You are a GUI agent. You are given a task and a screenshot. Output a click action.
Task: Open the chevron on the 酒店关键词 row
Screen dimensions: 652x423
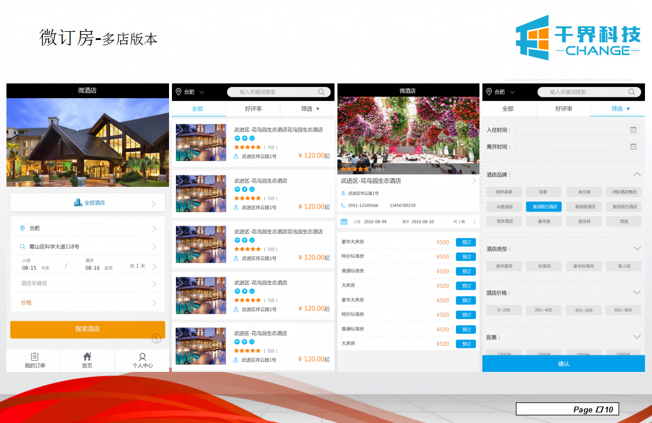[154, 284]
